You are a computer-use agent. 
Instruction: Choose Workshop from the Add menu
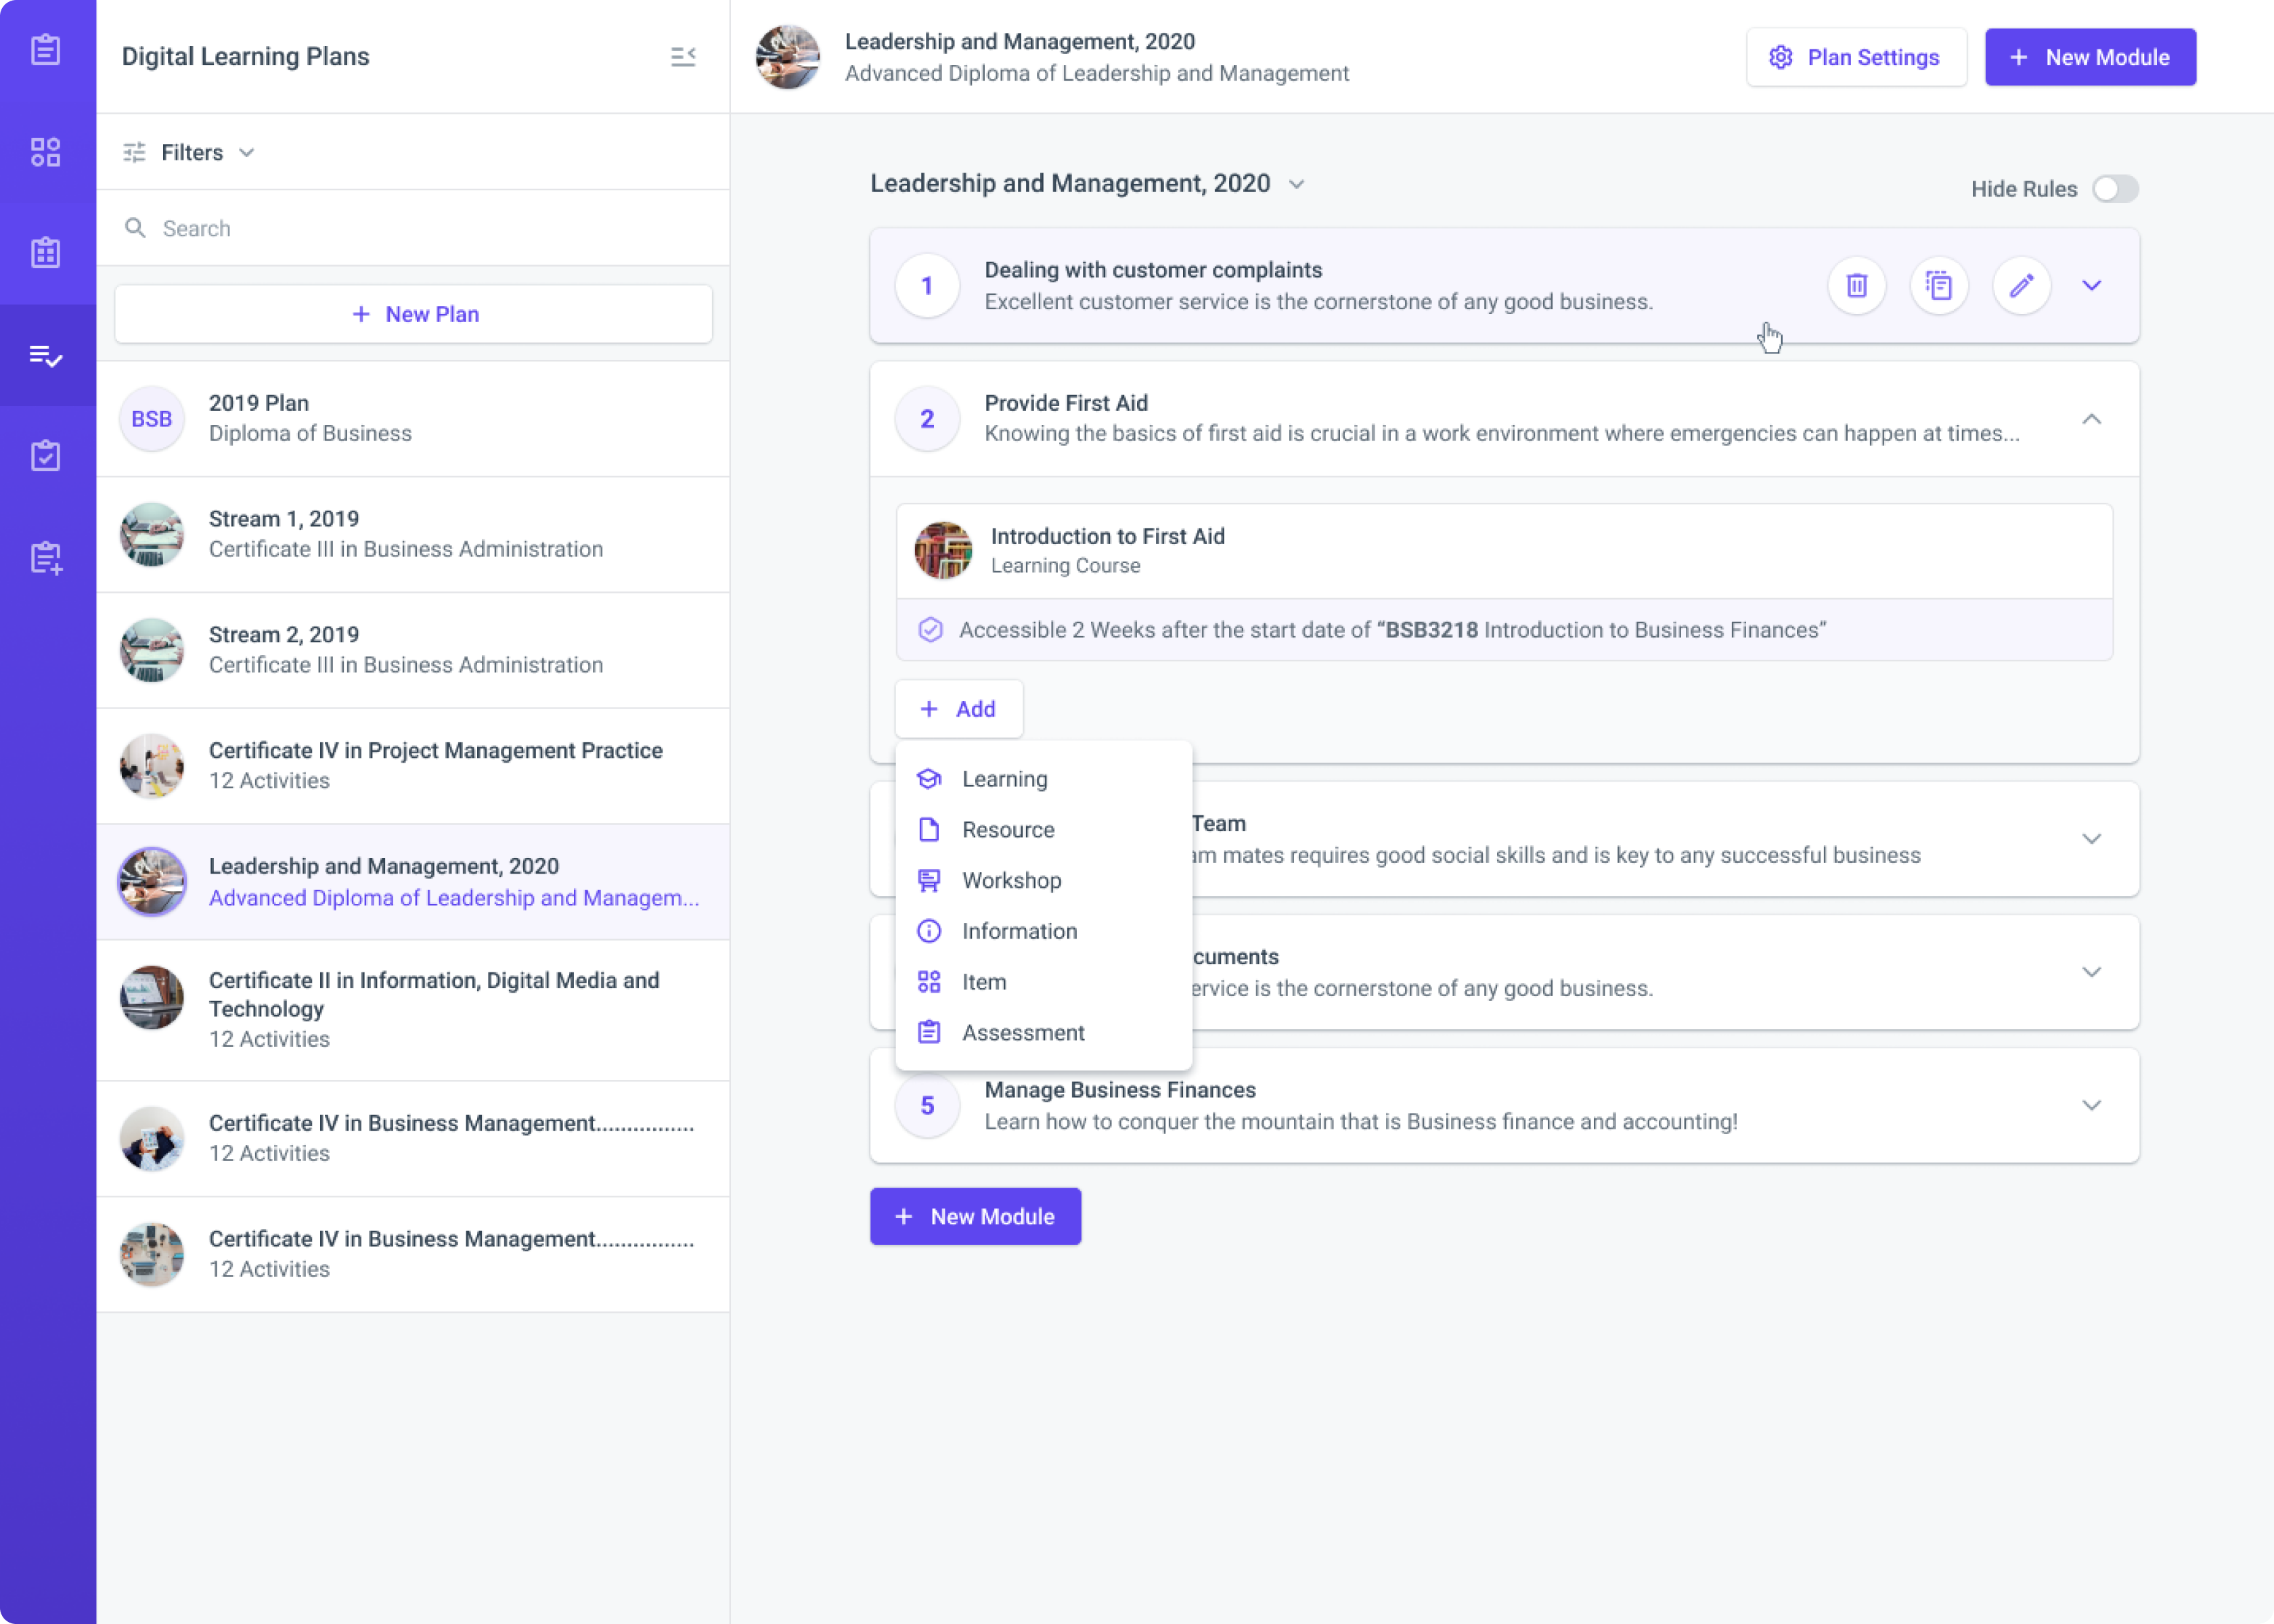coord(1011,880)
